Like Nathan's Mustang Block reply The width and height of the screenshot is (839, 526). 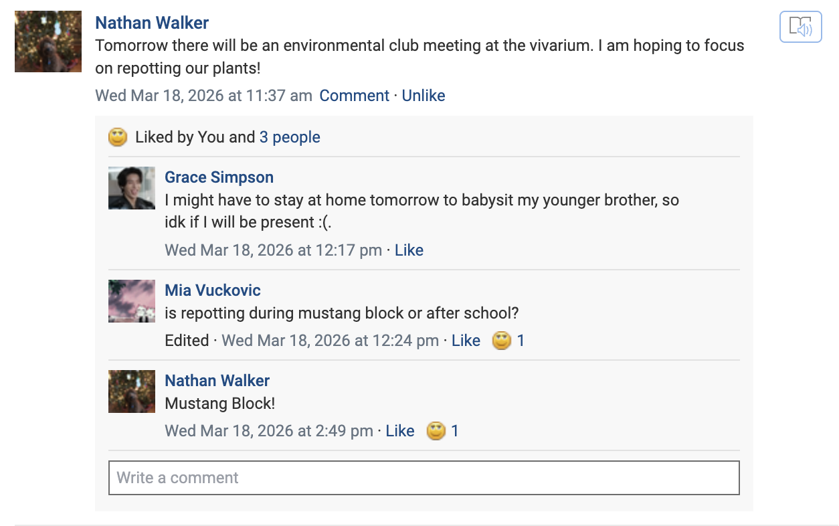coord(400,431)
